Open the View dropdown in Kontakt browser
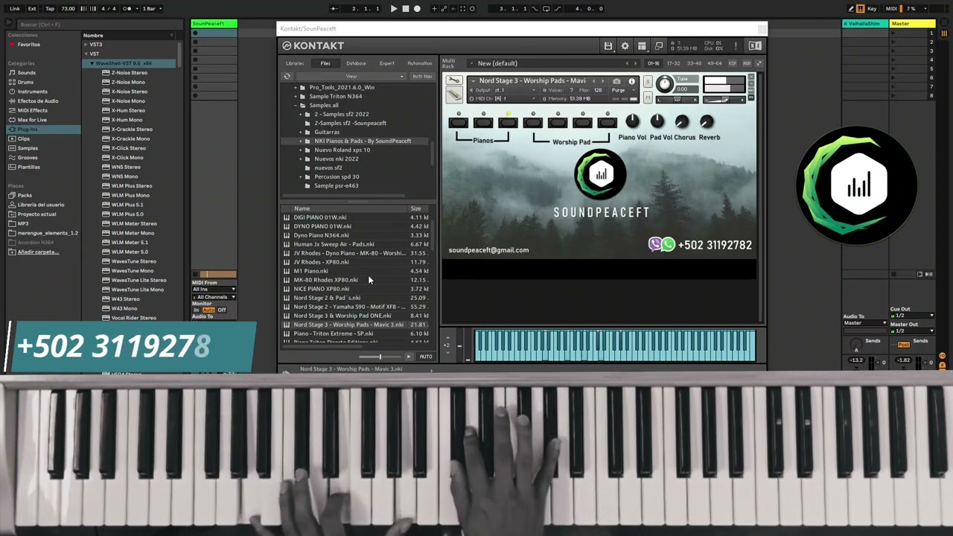 point(351,76)
